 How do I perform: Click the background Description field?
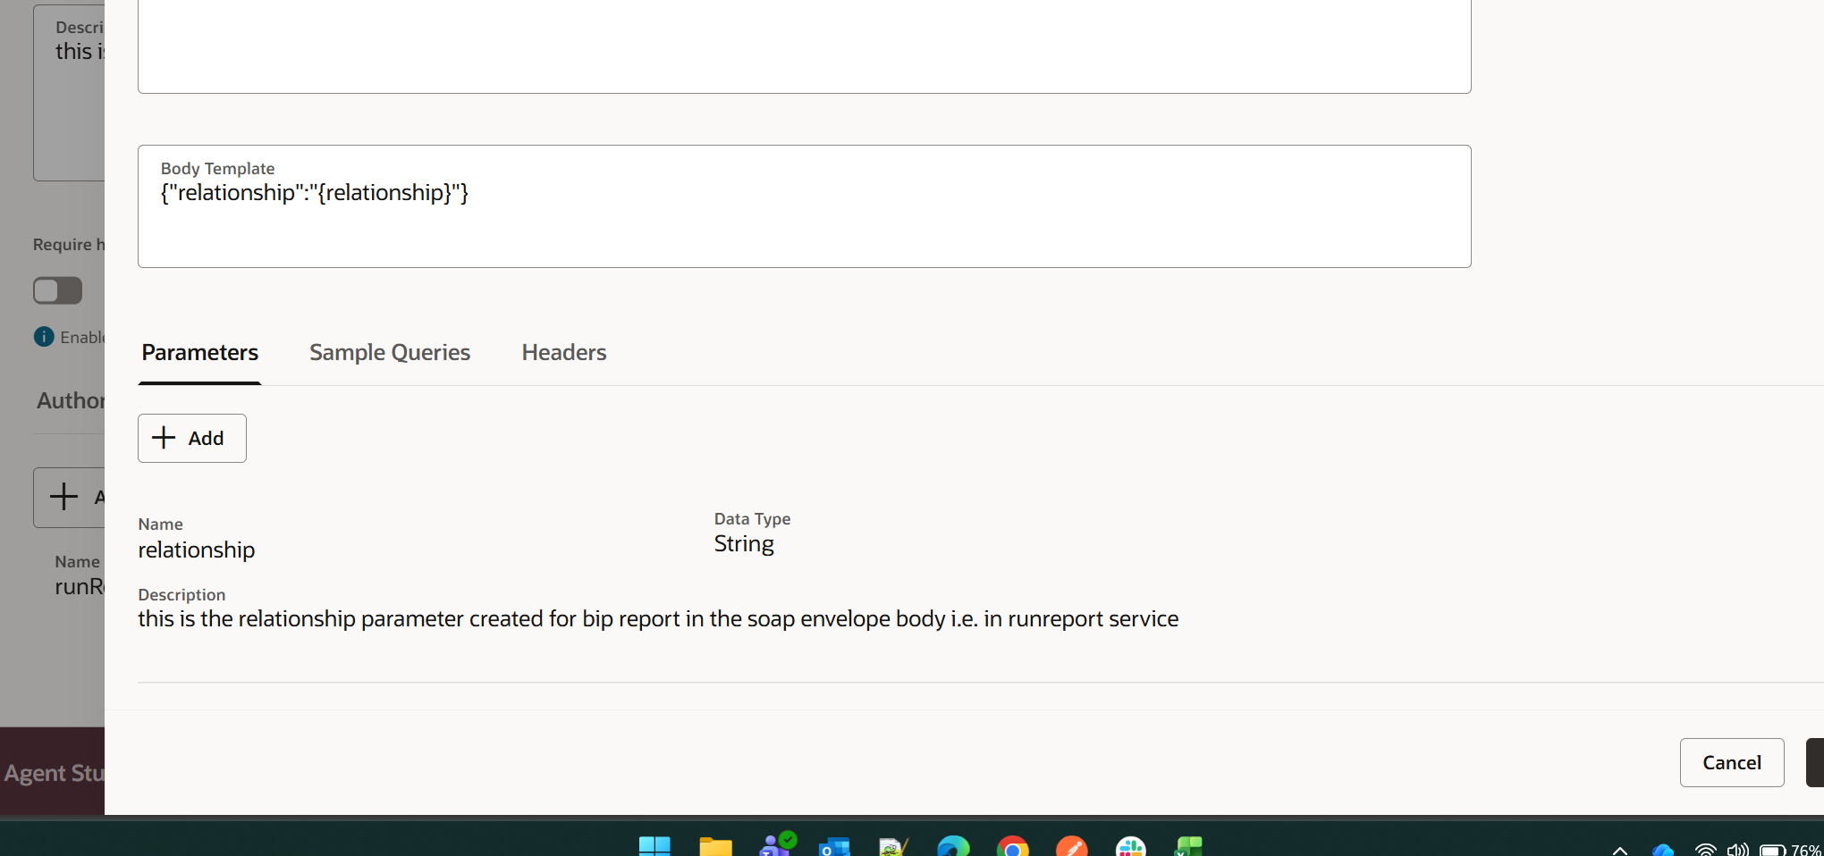(70, 93)
